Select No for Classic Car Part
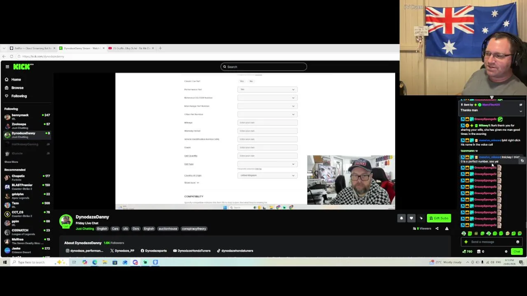 click(251, 81)
